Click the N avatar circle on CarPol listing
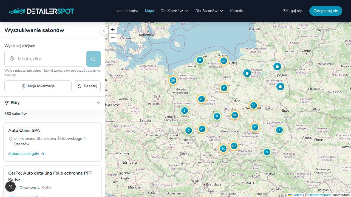The height and width of the screenshot is (197, 351). tap(10, 187)
